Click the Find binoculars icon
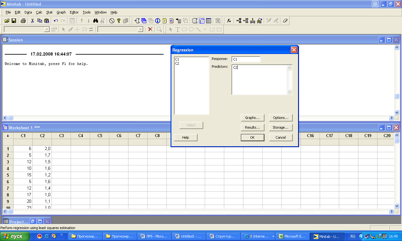Screen dimensions: 402x241 pyautogui.click(x=95, y=21)
